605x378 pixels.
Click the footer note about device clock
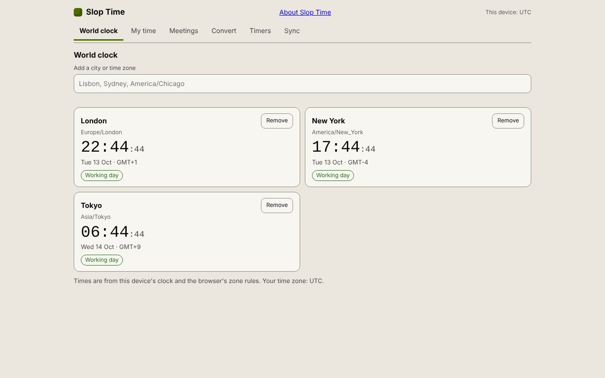(199, 281)
